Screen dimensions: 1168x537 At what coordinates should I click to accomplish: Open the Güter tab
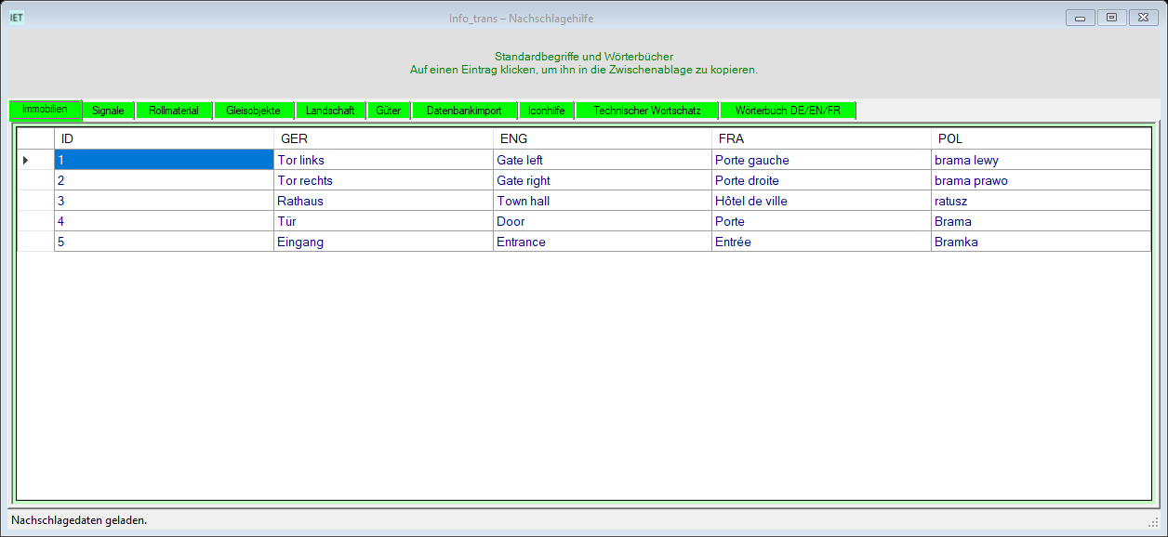tap(389, 111)
